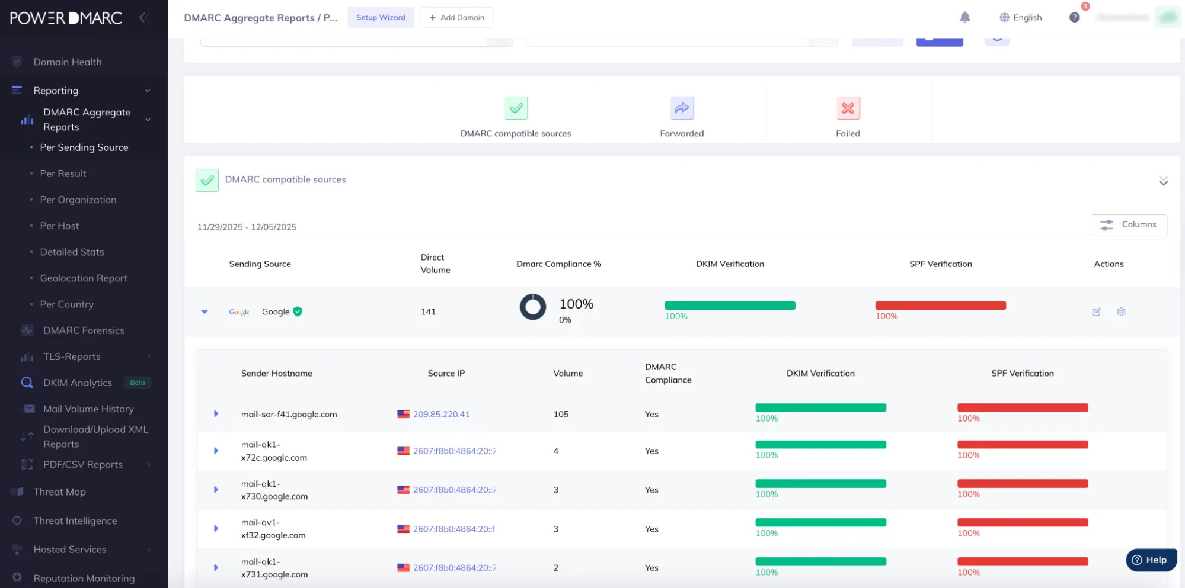Select Per Organization in the sidebar
The width and height of the screenshot is (1185, 588).
click(78, 200)
